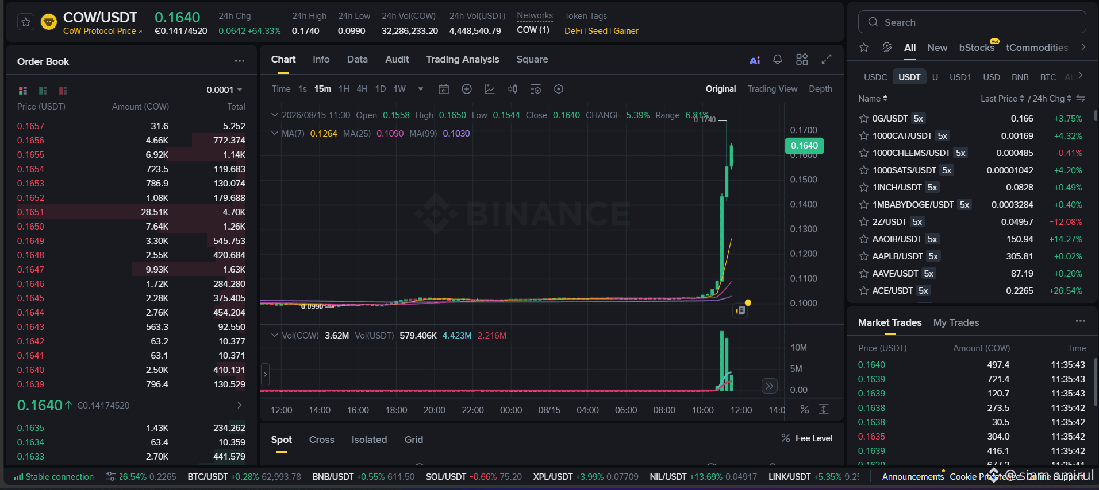Switch to the Data tab
Image resolution: width=1099 pixels, height=490 pixels.
pyautogui.click(x=358, y=59)
